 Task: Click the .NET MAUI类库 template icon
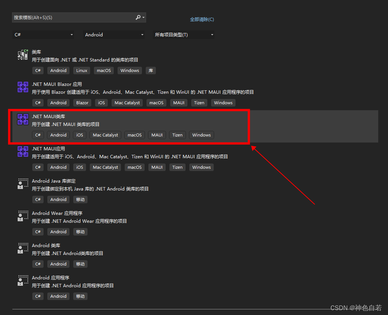pos(23,119)
